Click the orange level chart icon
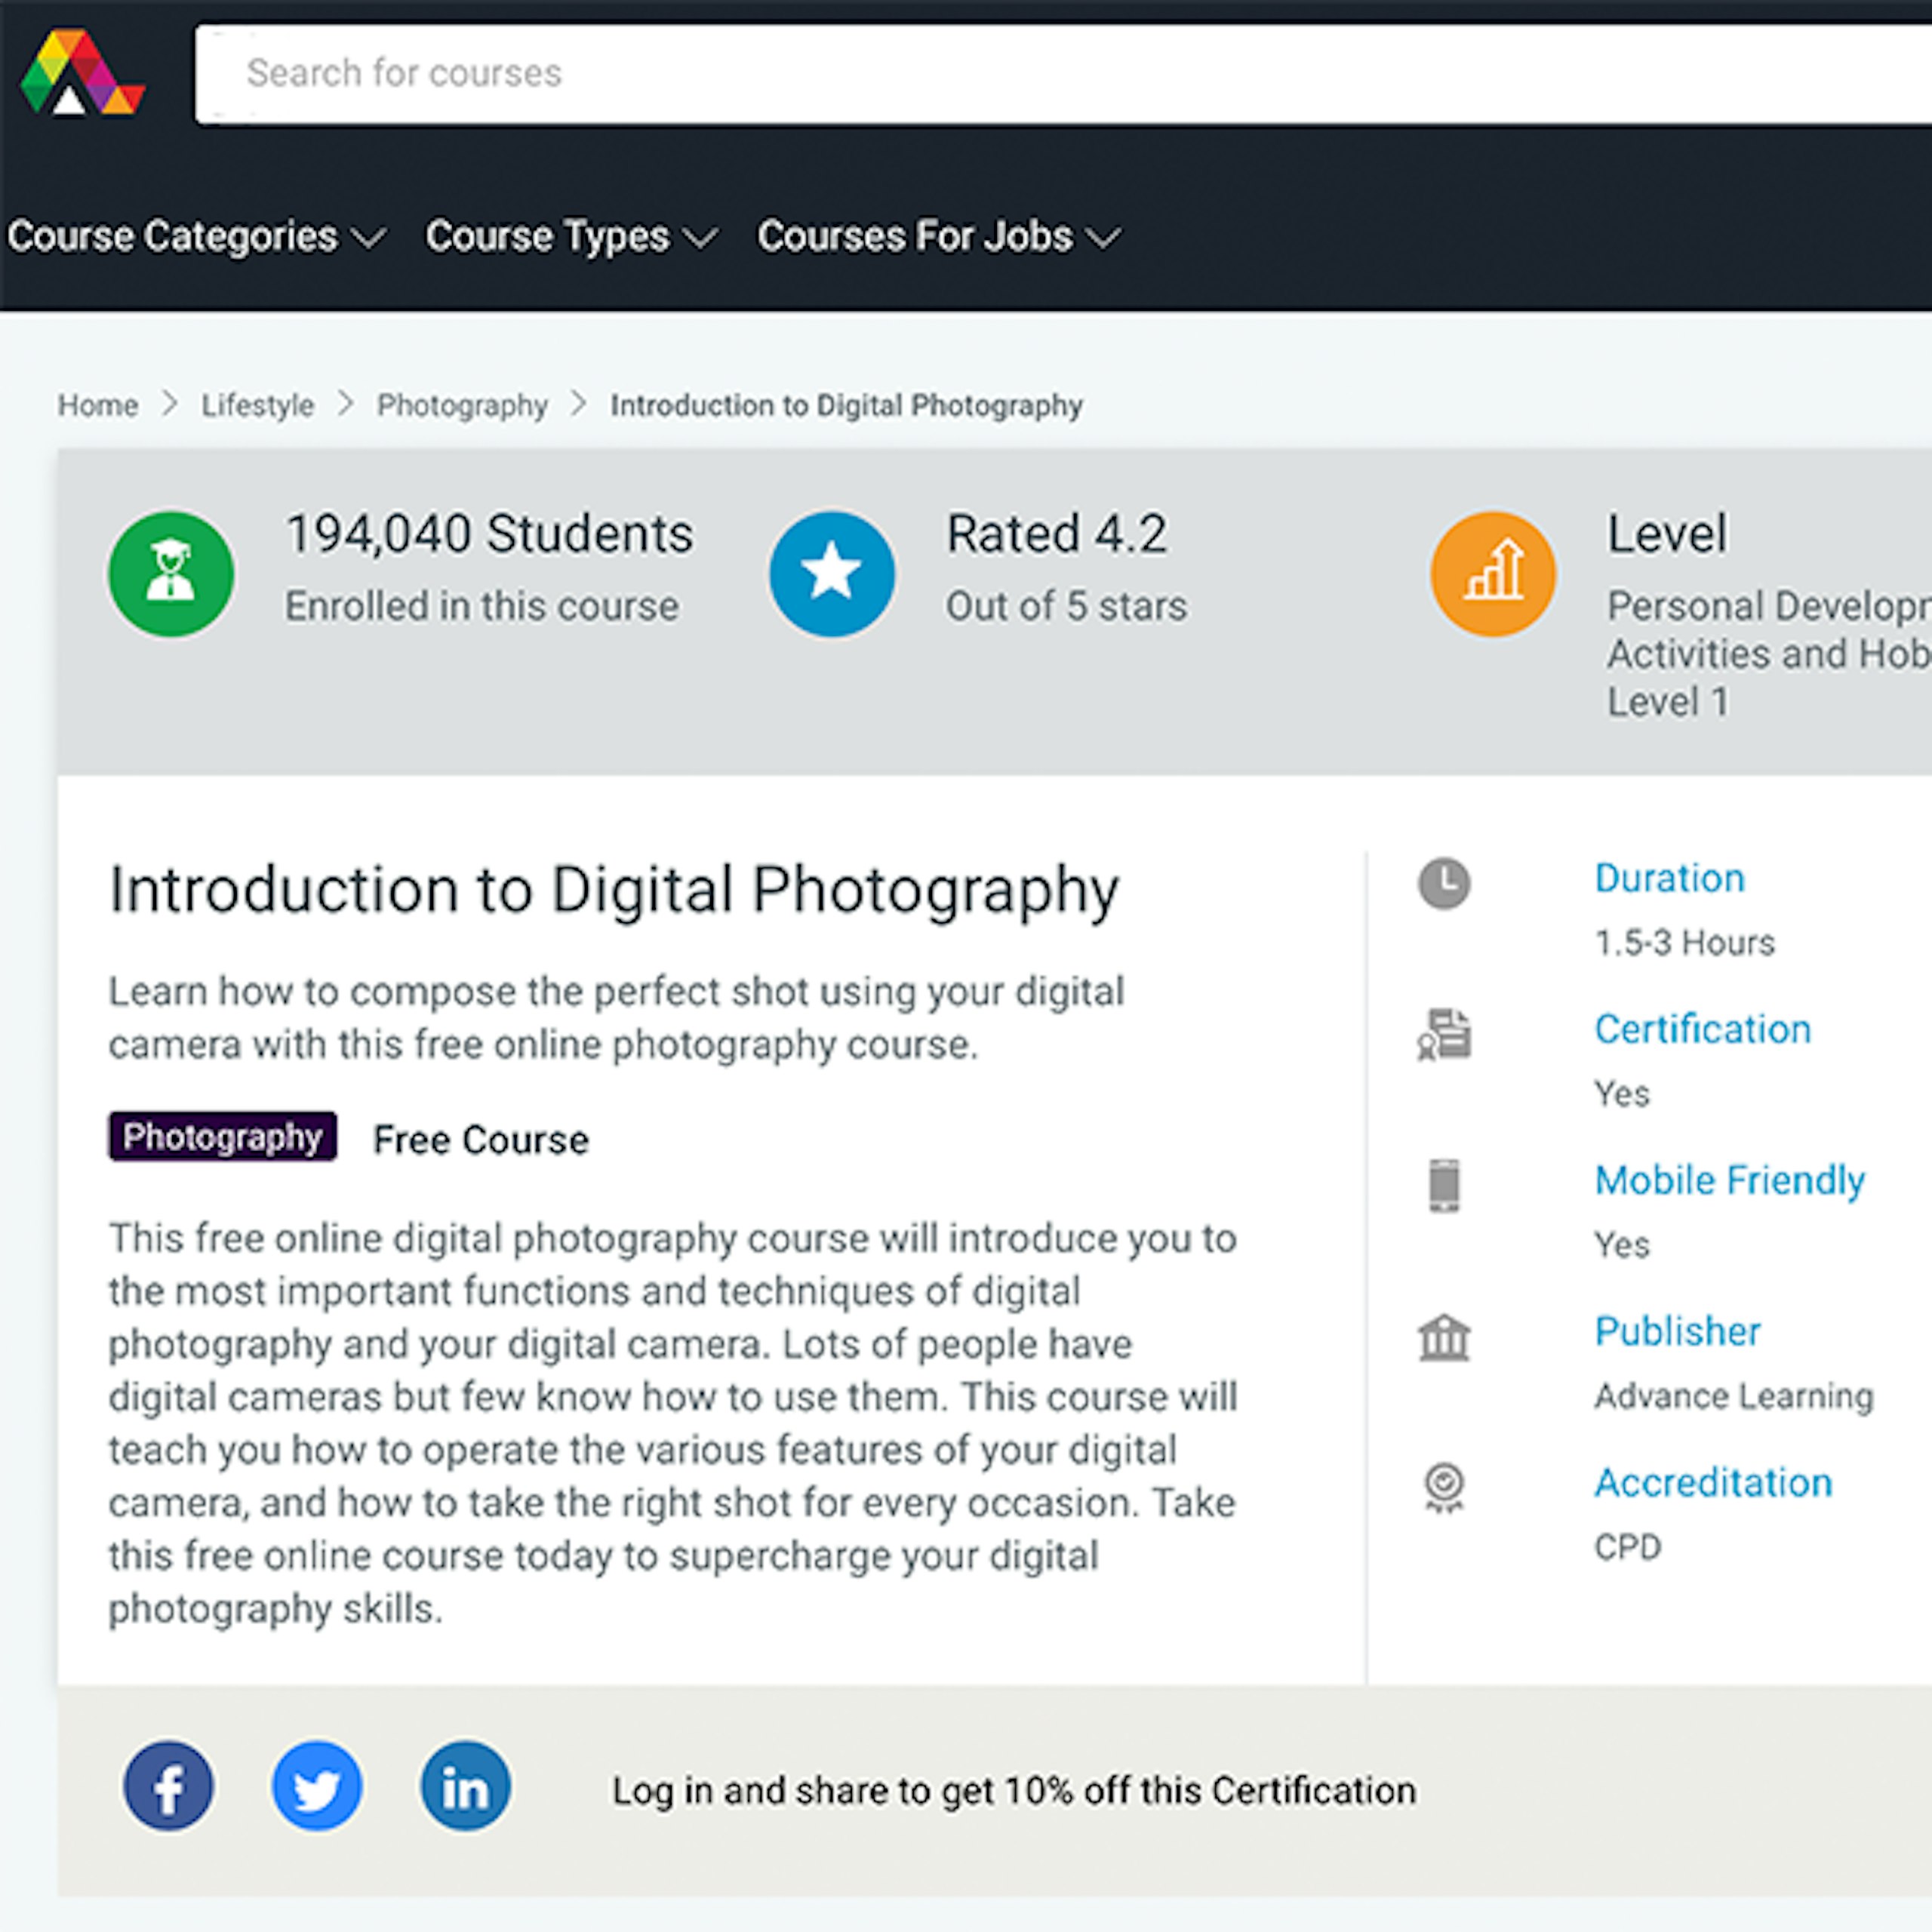The width and height of the screenshot is (1932, 1932). click(x=1493, y=574)
